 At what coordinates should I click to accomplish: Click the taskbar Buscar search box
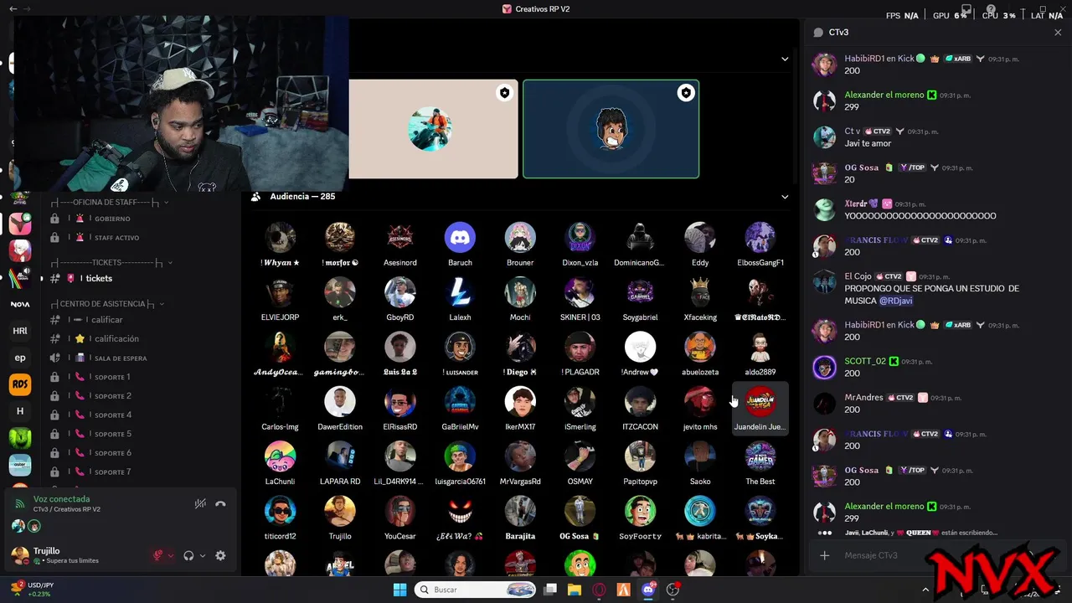[475, 590]
